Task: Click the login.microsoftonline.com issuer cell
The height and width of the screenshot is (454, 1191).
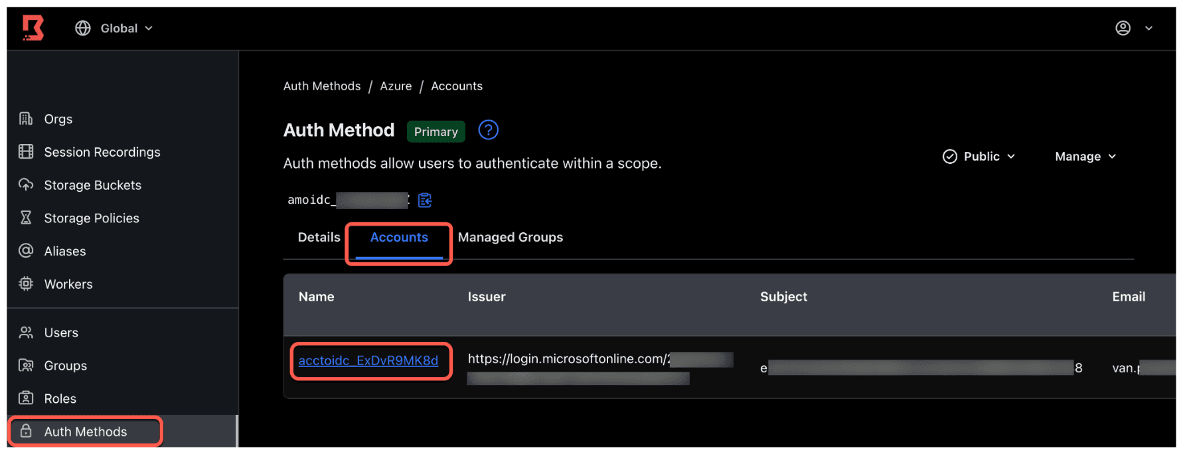Action: [600, 368]
